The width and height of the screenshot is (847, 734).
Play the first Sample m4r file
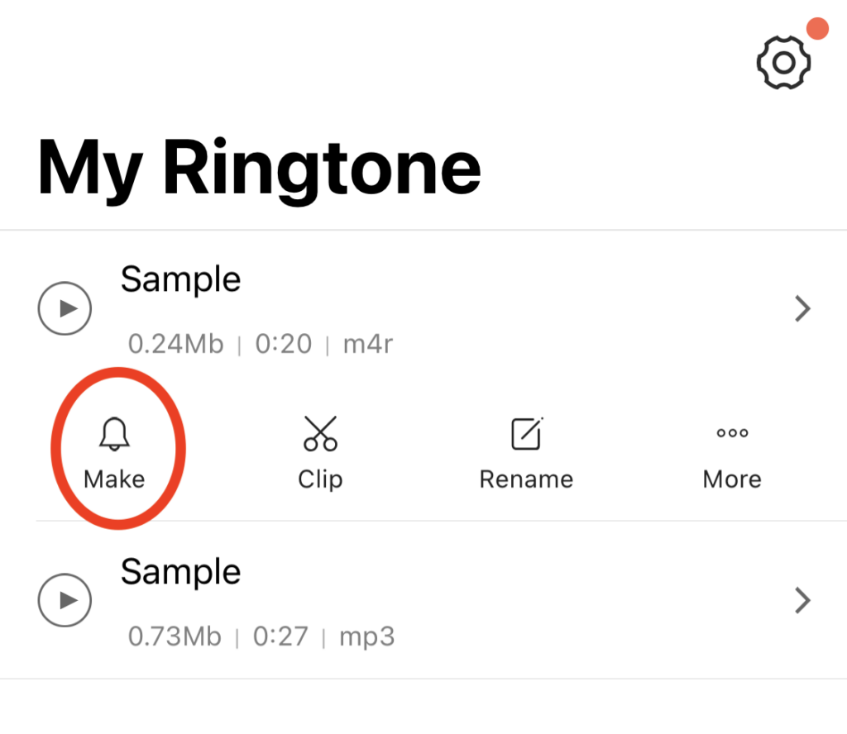point(65,308)
